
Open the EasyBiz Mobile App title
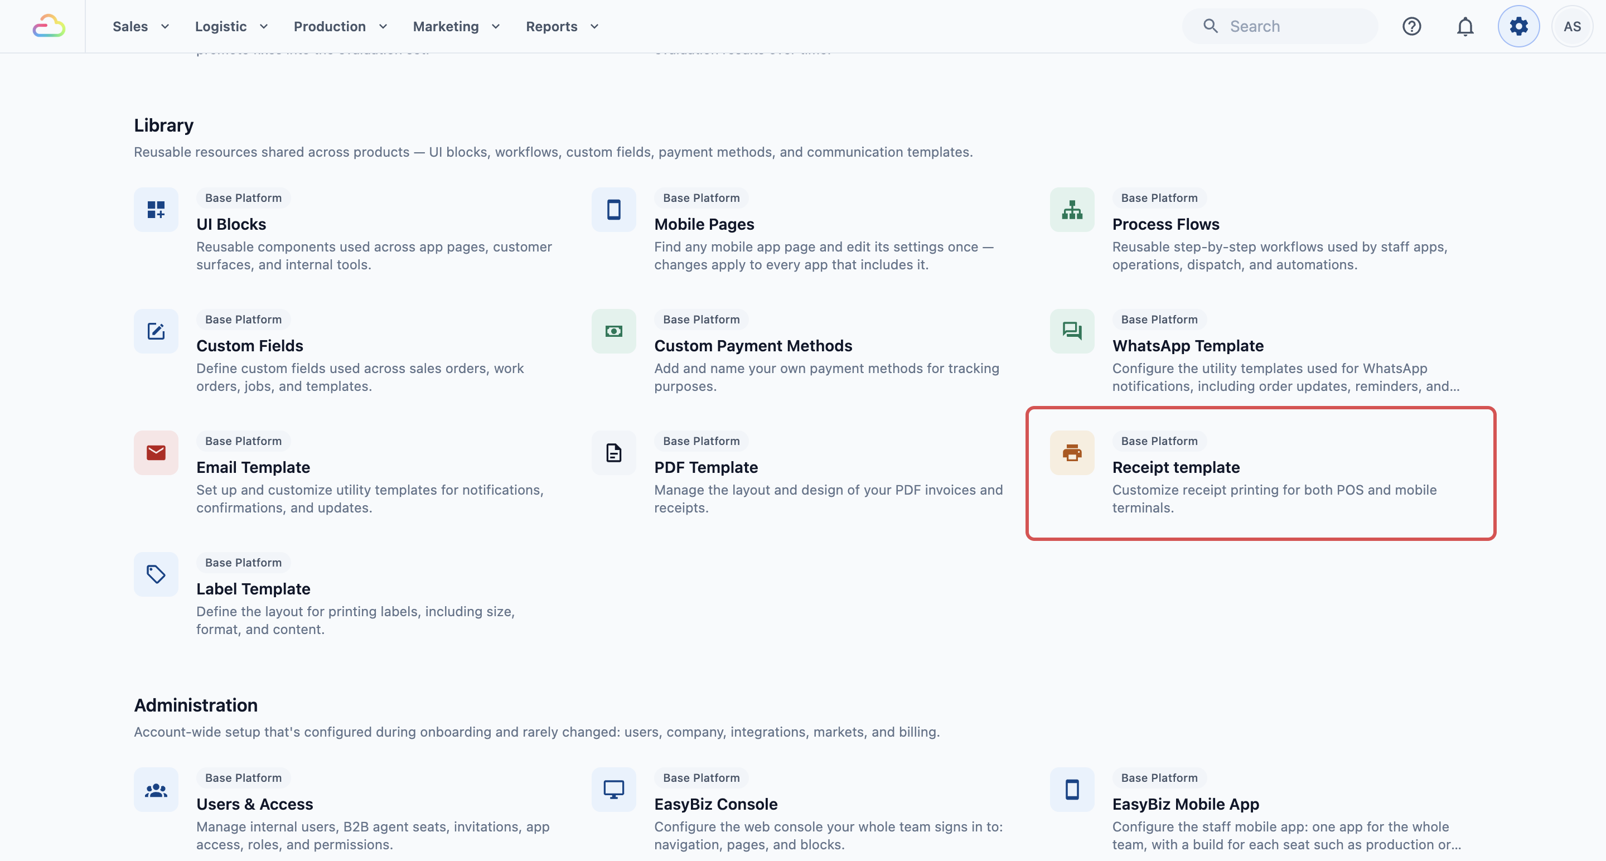(x=1185, y=804)
